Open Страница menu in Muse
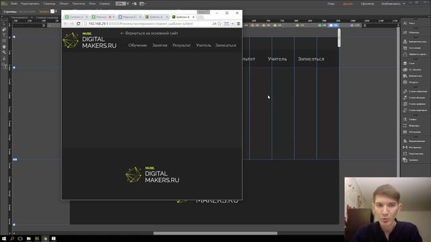431x242 pixels. point(49,3)
